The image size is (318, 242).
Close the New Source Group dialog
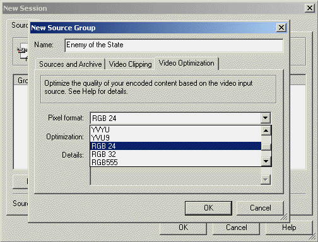(281, 28)
